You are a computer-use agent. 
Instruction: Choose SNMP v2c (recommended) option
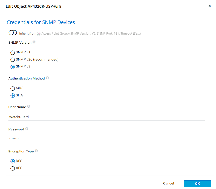[13, 60]
